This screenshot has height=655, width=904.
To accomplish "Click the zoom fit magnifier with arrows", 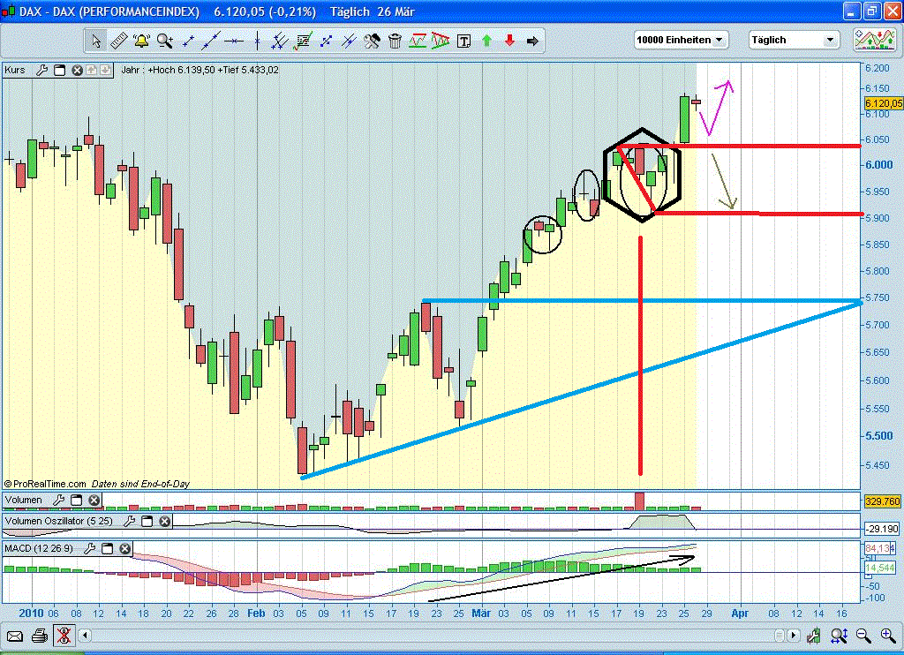I will coord(839,636).
